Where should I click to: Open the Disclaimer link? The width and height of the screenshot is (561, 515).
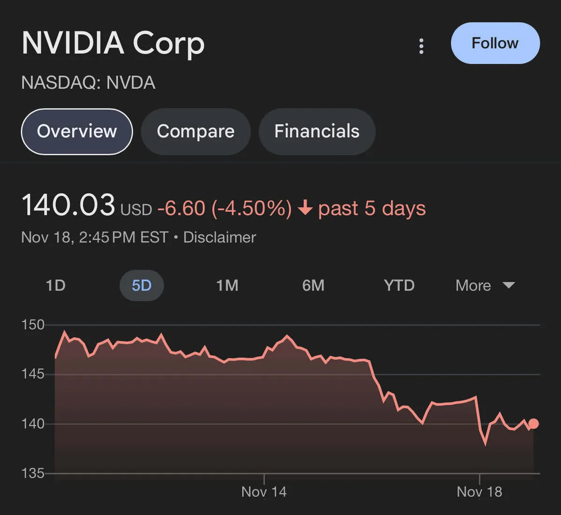point(219,237)
